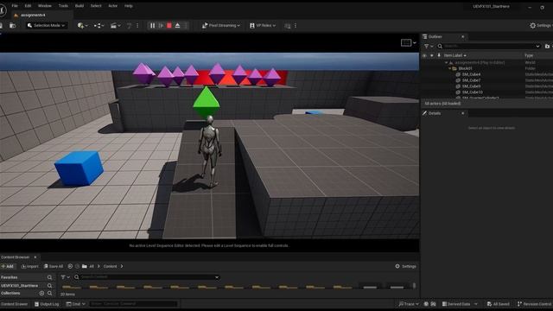Open the Build menu

[79, 6]
